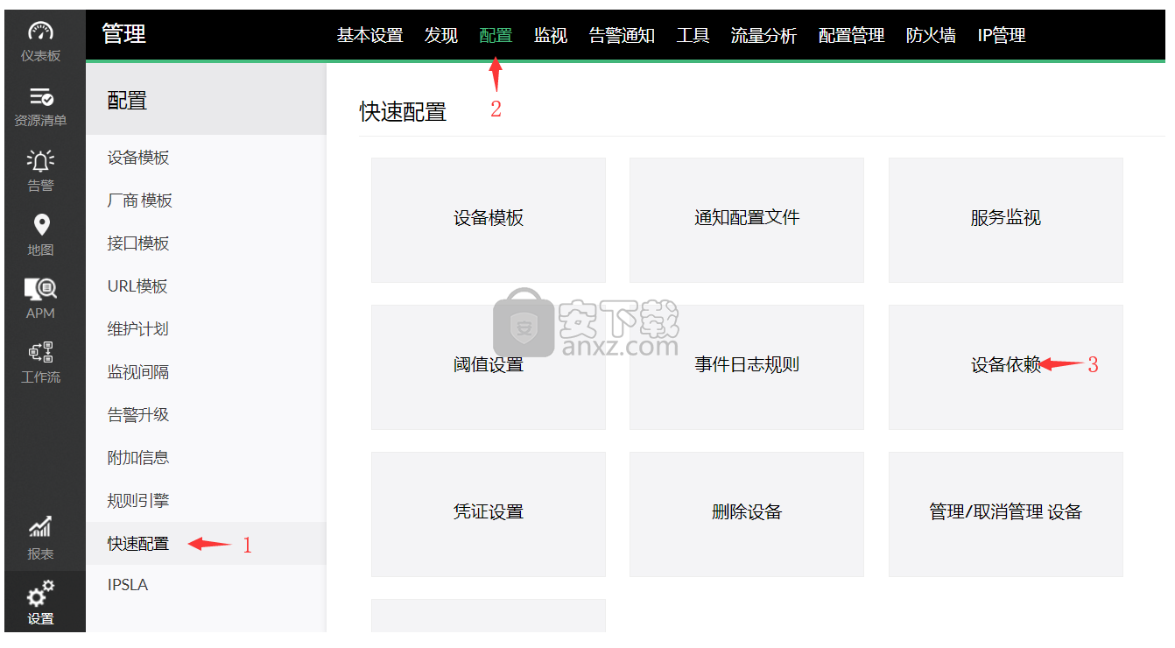1175x648 pixels.
Task: Open the 管理/取消管理 设备 card
Action: click(1006, 514)
